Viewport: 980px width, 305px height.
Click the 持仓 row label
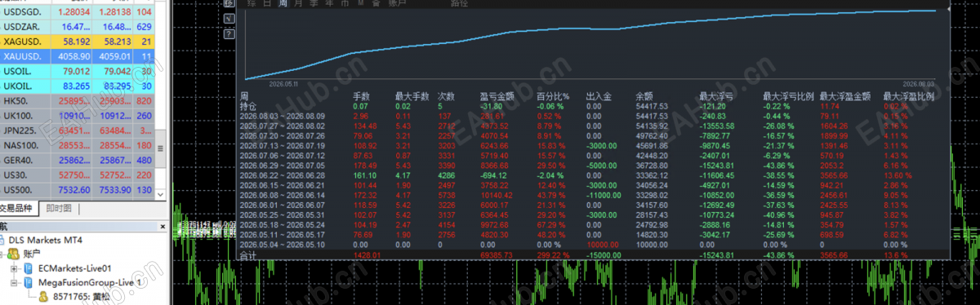[x=247, y=105]
